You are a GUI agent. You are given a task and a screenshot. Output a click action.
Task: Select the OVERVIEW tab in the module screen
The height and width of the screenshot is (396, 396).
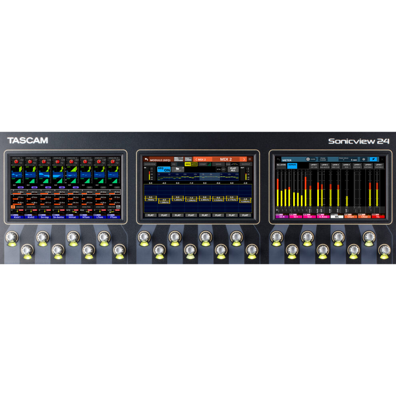click(x=150, y=164)
